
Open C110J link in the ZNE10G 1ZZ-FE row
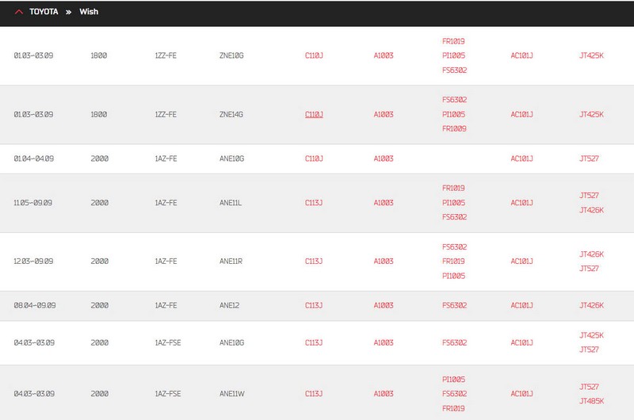[x=314, y=56]
